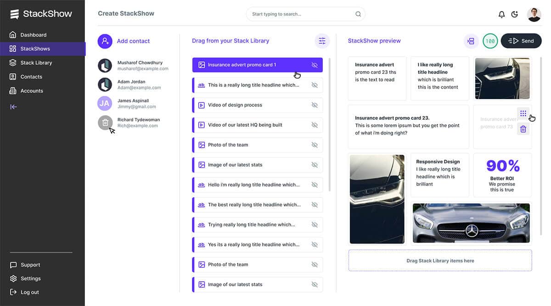Collapse the sidebar using the arrow icon
Image resolution: width=551 pixels, height=306 pixels.
tap(13, 106)
